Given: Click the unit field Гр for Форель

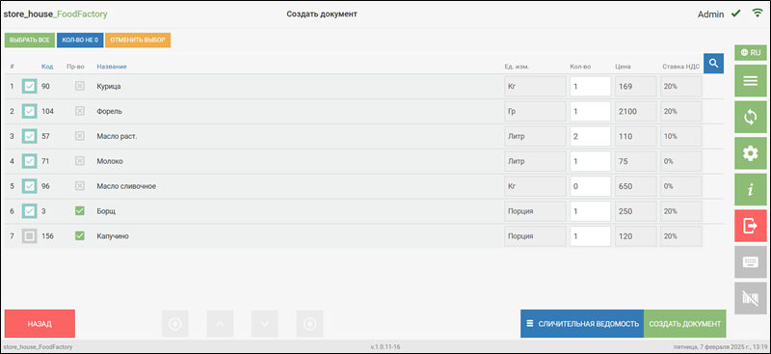Looking at the screenshot, I should click(535, 111).
